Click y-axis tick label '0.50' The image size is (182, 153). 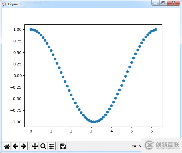[x=17, y=53]
